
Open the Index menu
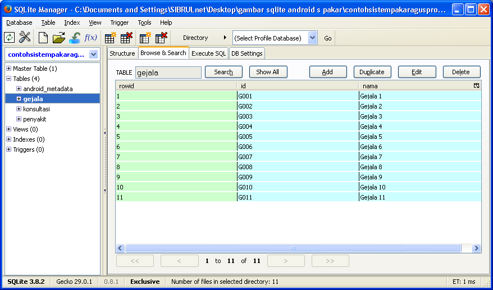[72, 22]
